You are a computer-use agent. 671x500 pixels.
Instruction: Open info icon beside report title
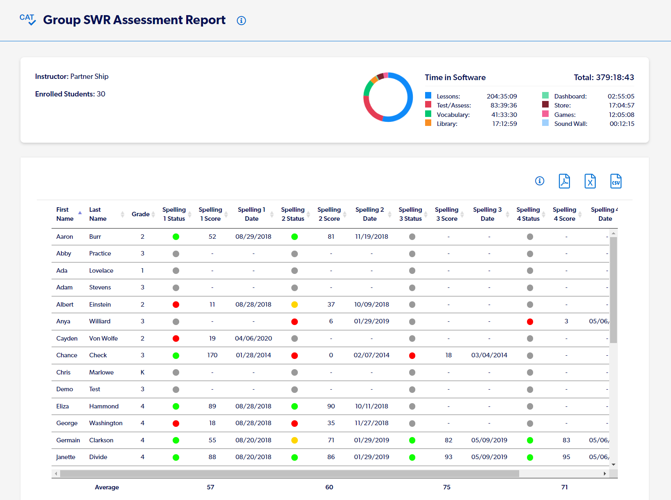(241, 20)
